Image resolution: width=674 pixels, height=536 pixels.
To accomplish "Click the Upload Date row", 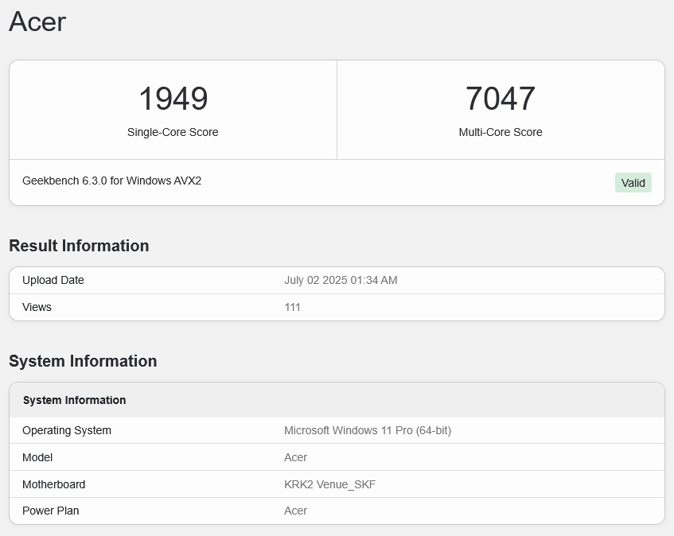I will click(53, 280).
